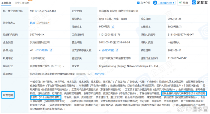
Task: Click the highlighted 经营范围 label
Action: [x=8, y=95]
